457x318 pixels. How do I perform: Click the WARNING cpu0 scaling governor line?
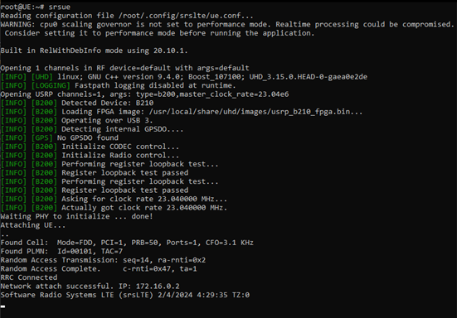click(x=227, y=25)
